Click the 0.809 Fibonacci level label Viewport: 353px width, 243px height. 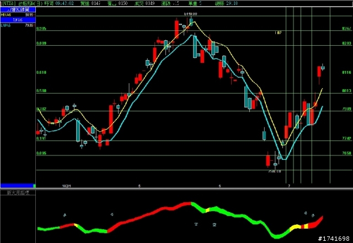click(41, 43)
